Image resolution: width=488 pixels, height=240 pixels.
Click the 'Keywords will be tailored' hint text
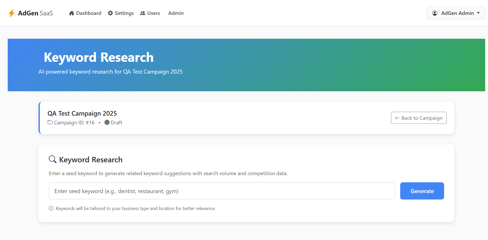tap(136, 208)
